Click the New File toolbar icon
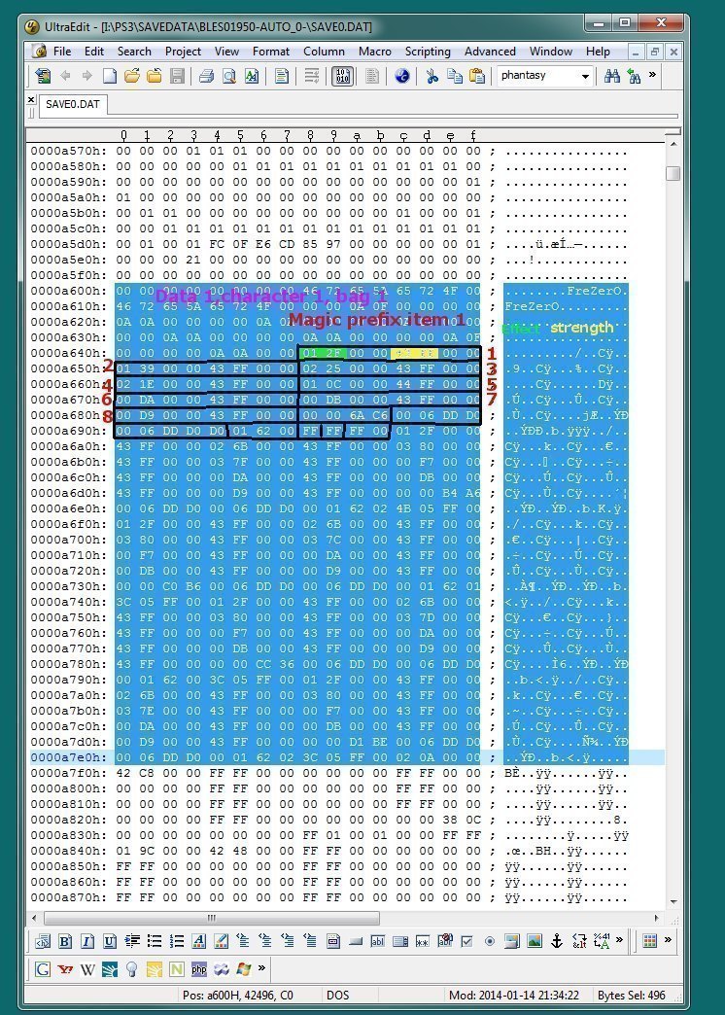The image size is (725, 1015). click(110, 77)
